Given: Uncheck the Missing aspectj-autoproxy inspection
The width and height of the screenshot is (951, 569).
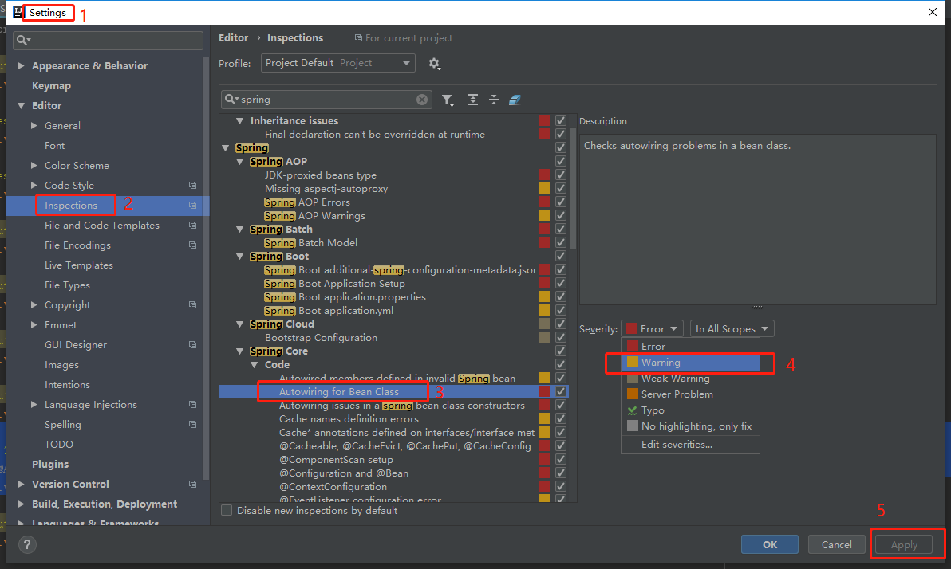Looking at the screenshot, I should coord(561,188).
